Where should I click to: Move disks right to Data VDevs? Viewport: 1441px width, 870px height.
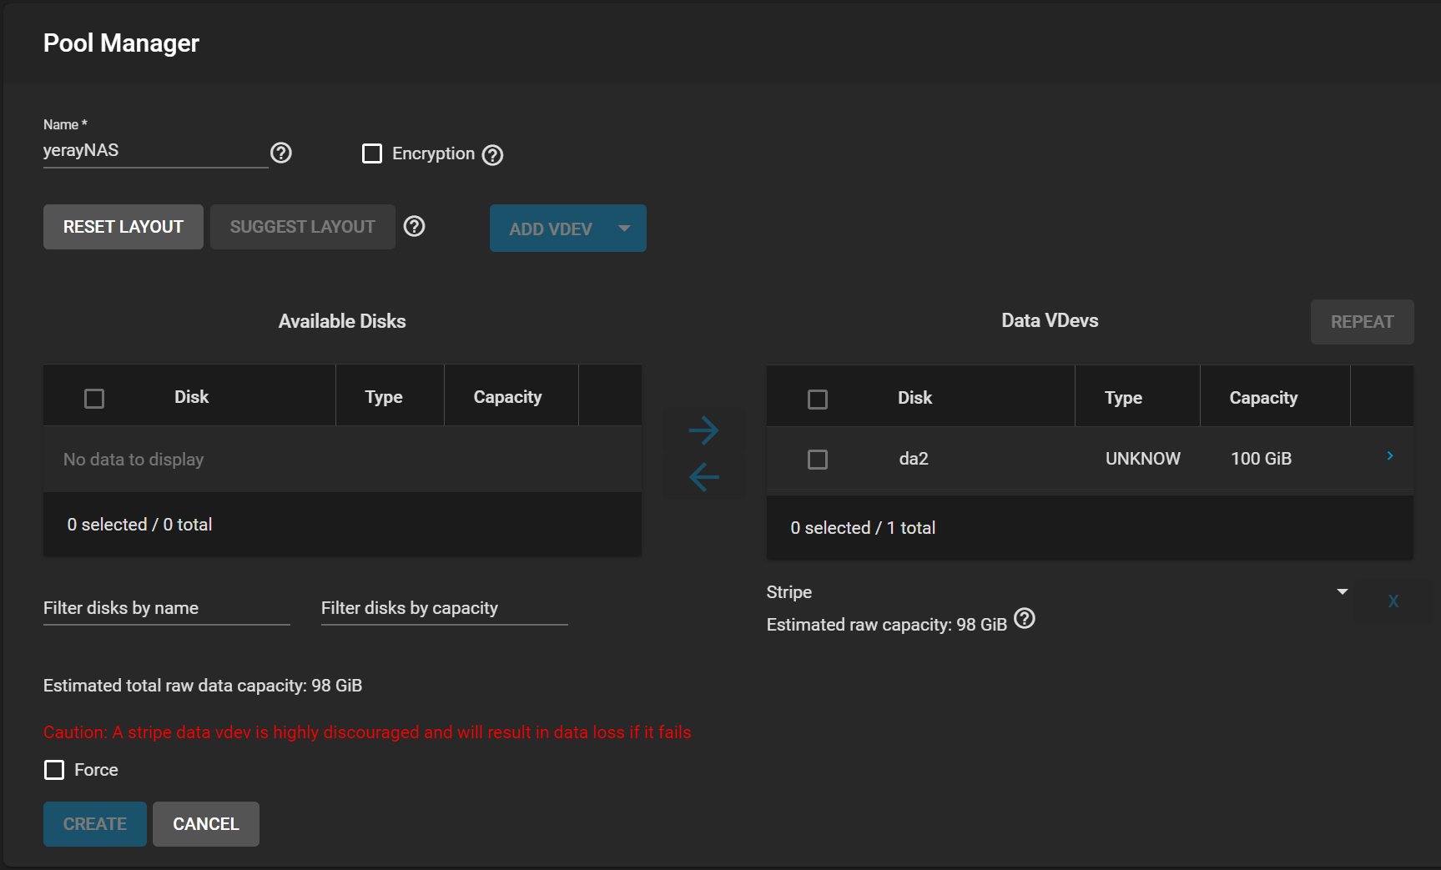704,430
